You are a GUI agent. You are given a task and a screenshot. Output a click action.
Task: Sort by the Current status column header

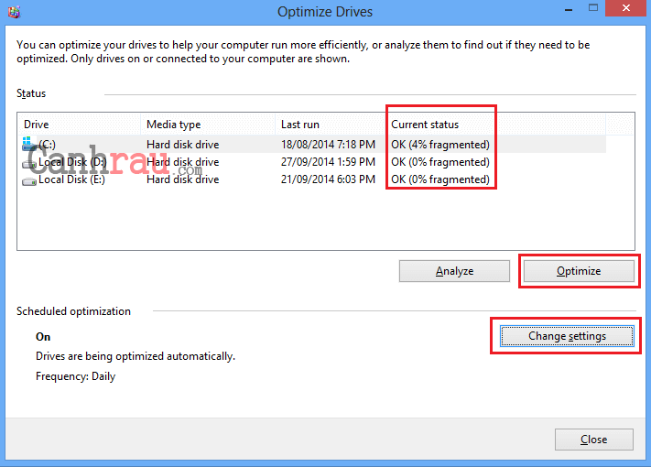point(496,125)
